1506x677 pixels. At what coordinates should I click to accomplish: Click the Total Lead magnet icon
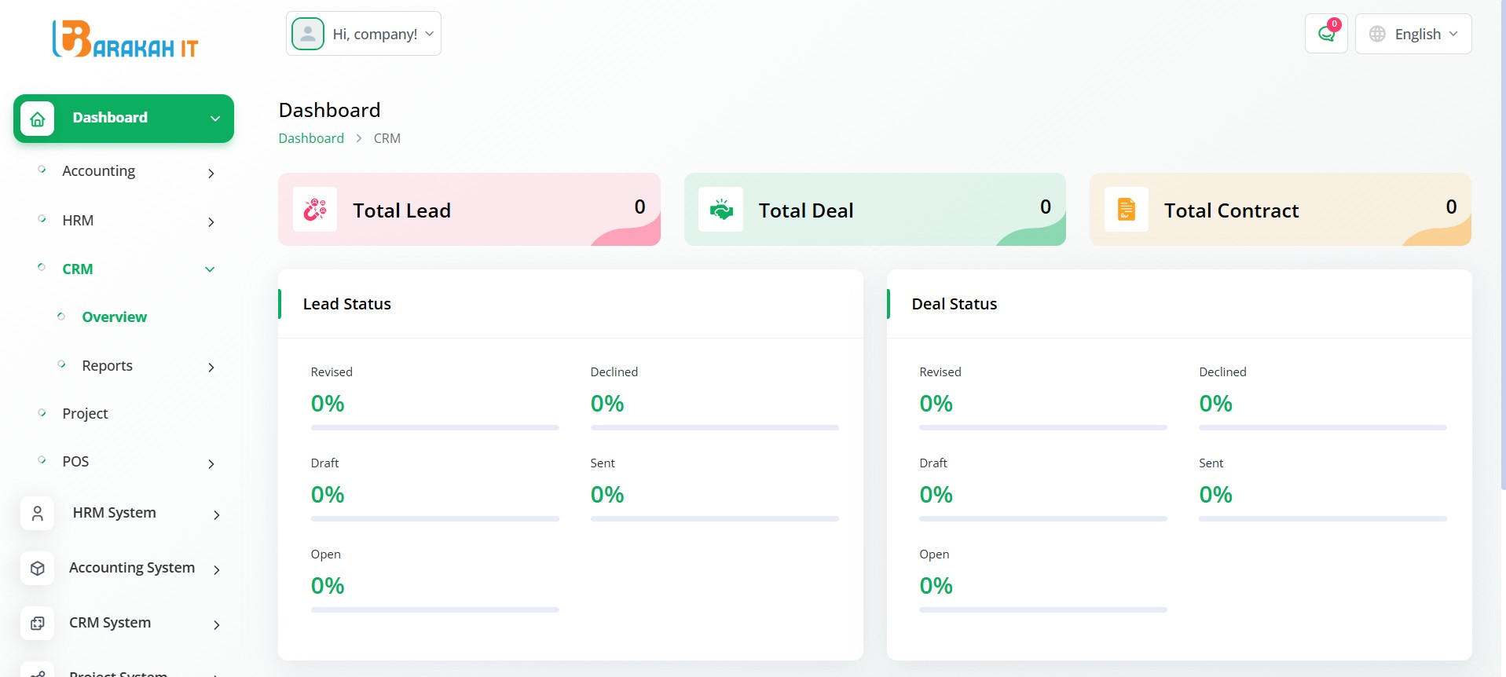315,210
